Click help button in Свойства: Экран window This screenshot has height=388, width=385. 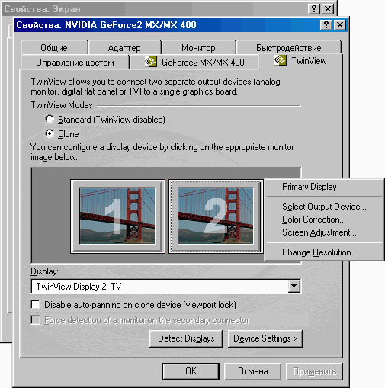click(314, 9)
